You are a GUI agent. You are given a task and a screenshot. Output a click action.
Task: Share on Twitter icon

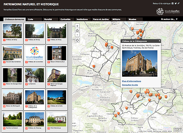[x=176, y=3]
